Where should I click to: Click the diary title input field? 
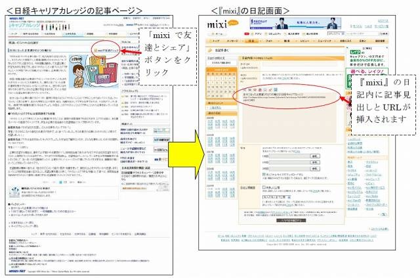(x=299, y=64)
